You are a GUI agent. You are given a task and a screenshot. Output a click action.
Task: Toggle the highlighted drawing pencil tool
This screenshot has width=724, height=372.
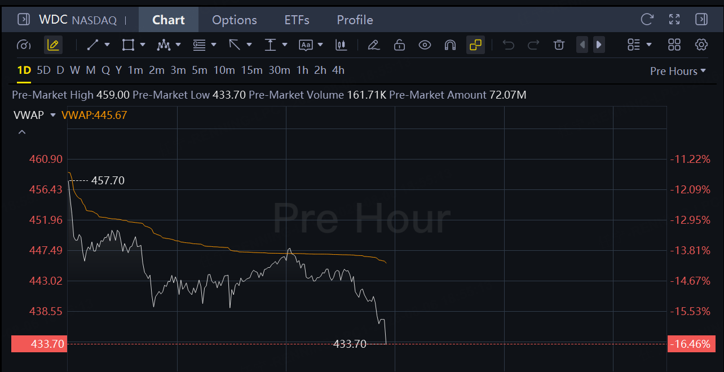[x=53, y=45]
